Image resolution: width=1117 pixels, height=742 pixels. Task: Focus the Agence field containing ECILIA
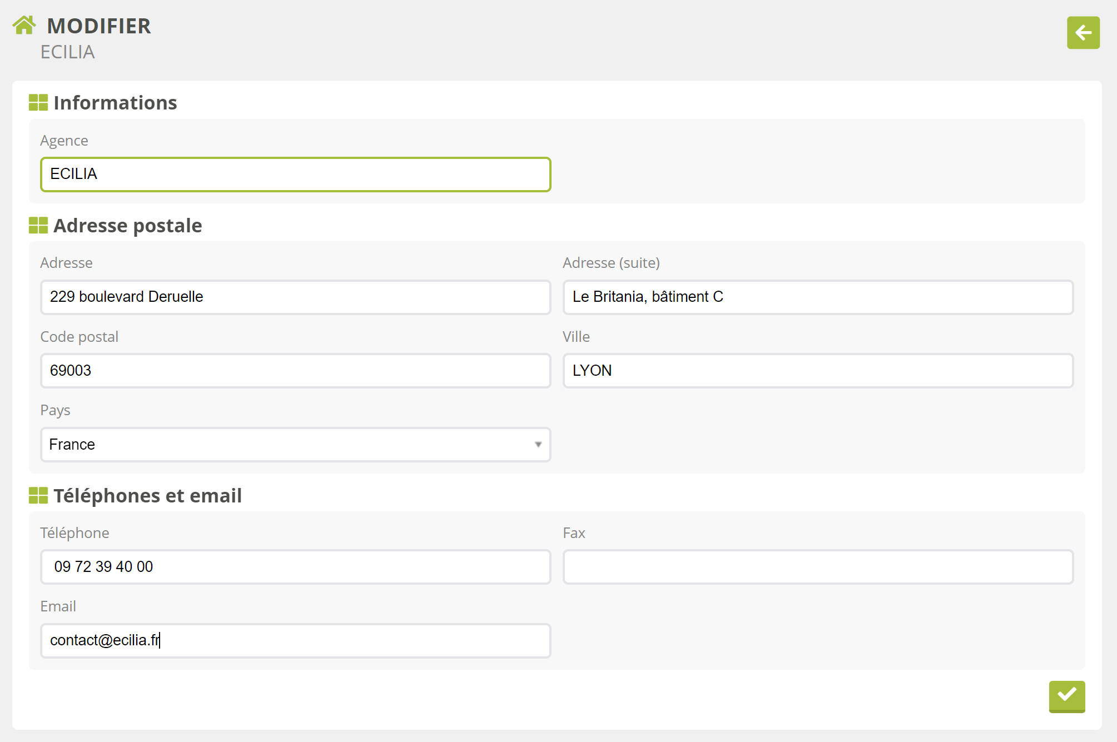click(x=295, y=175)
